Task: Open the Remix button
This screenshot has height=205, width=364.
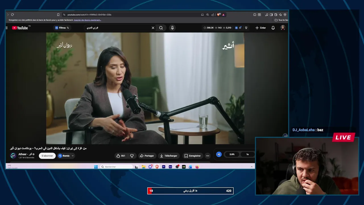Action: pos(64,156)
